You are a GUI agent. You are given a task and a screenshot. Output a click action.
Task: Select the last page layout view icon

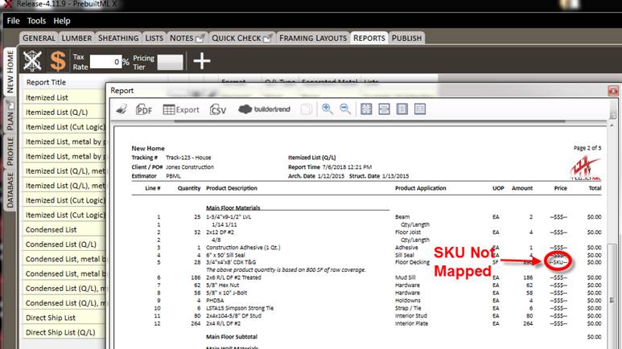pos(419,109)
